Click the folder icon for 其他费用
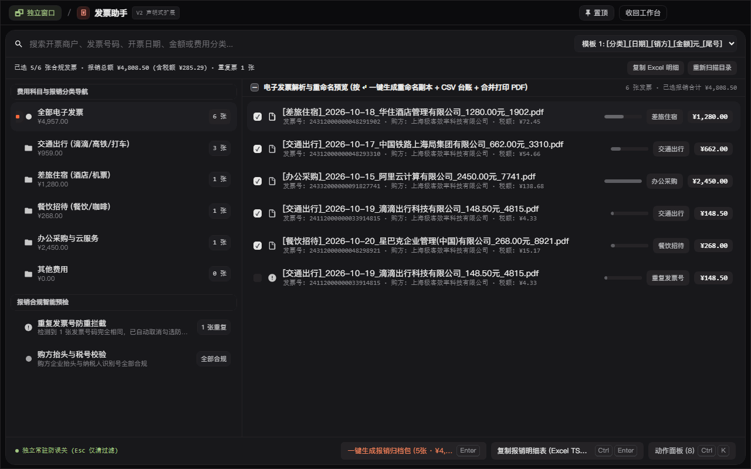This screenshot has height=469, width=751. click(28, 274)
